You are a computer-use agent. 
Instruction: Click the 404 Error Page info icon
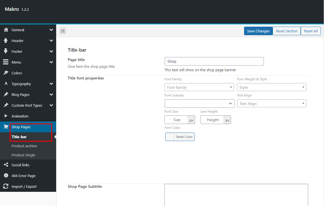6,175
